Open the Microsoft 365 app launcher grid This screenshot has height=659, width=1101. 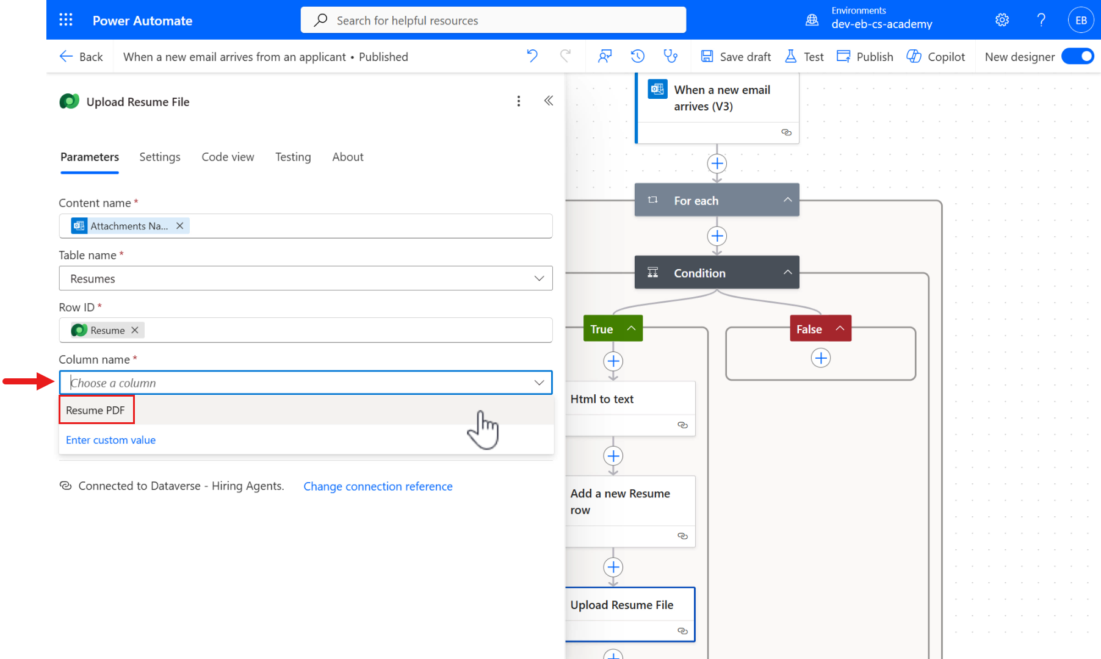pos(65,20)
